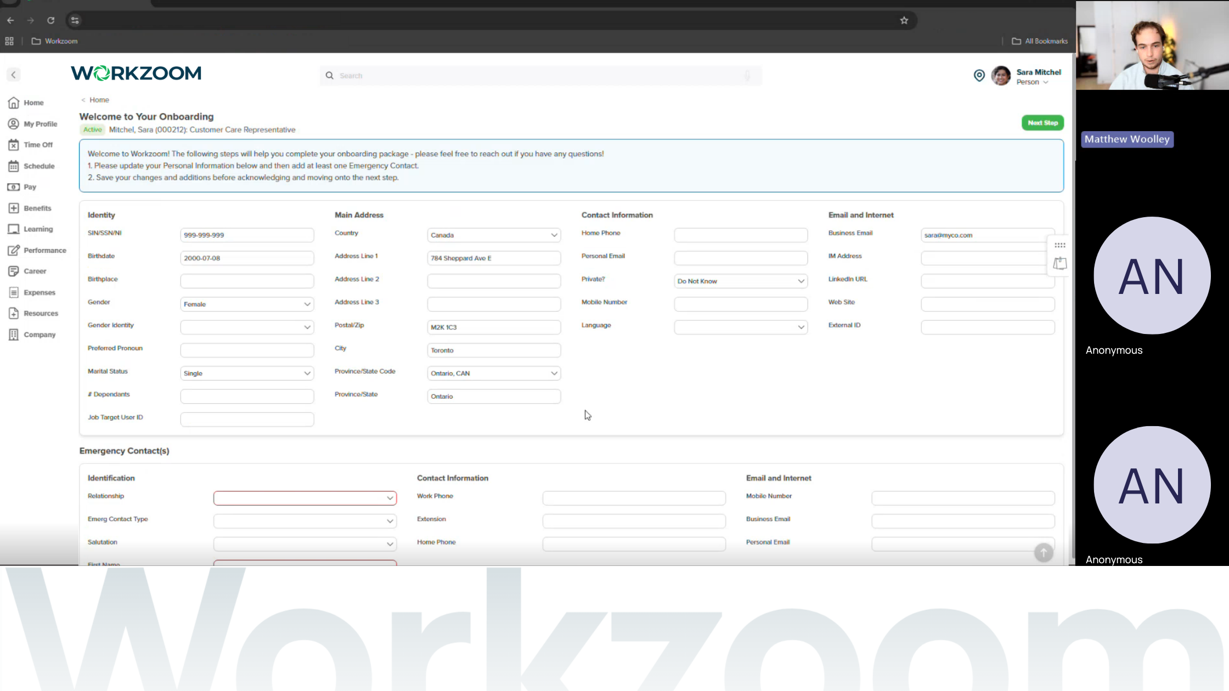Viewport: 1229px width, 691px height.
Task: Open Benefits from the sidebar icon
Action: click(x=14, y=208)
